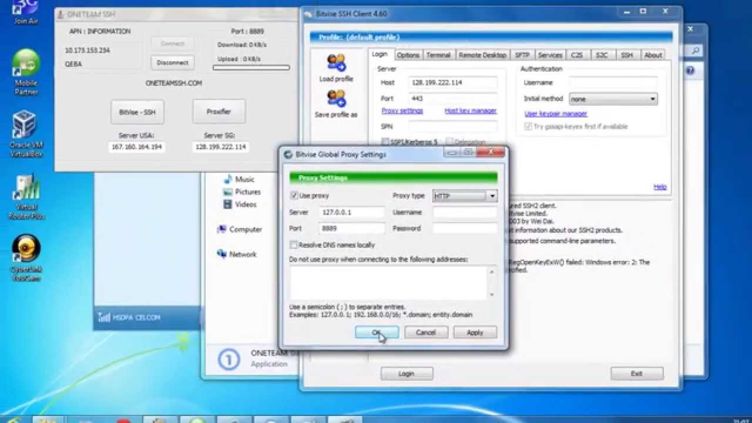The height and width of the screenshot is (423, 752).
Task: Select Computer in the Explorer navigation pane
Action: click(240, 230)
